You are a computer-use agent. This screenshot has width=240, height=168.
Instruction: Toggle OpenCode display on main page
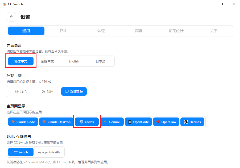pyautogui.click(x=138, y=122)
